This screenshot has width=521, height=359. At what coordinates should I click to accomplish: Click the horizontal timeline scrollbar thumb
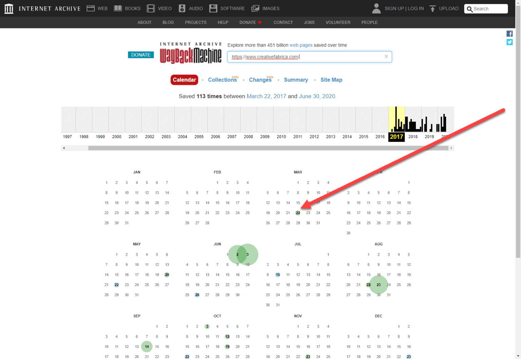click(268, 148)
